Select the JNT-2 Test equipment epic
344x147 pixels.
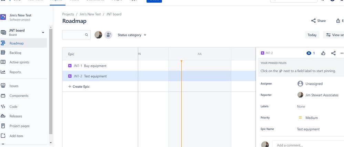pyautogui.click(x=100, y=76)
